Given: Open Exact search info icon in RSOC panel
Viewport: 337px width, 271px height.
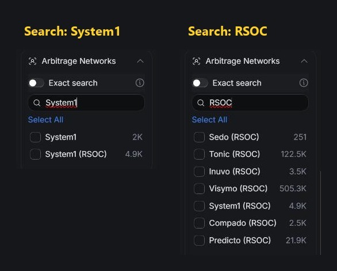Looking at the screenshot, I should click(x=304, y=83).
